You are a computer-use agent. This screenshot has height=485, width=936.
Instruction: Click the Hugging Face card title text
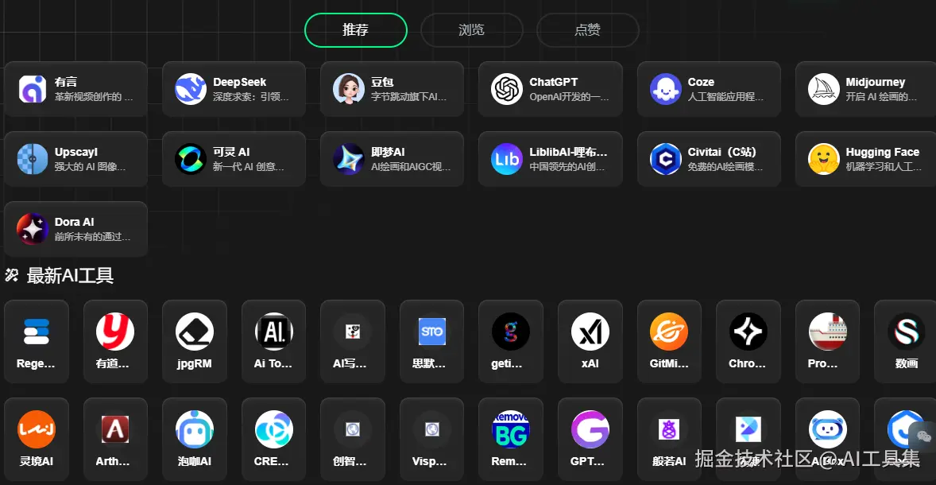[x=882, y=152]
